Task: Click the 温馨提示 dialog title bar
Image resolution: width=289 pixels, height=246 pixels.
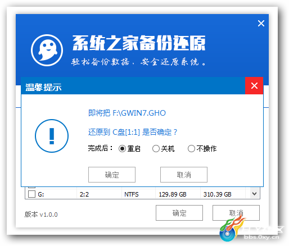Action: [133, 86]
